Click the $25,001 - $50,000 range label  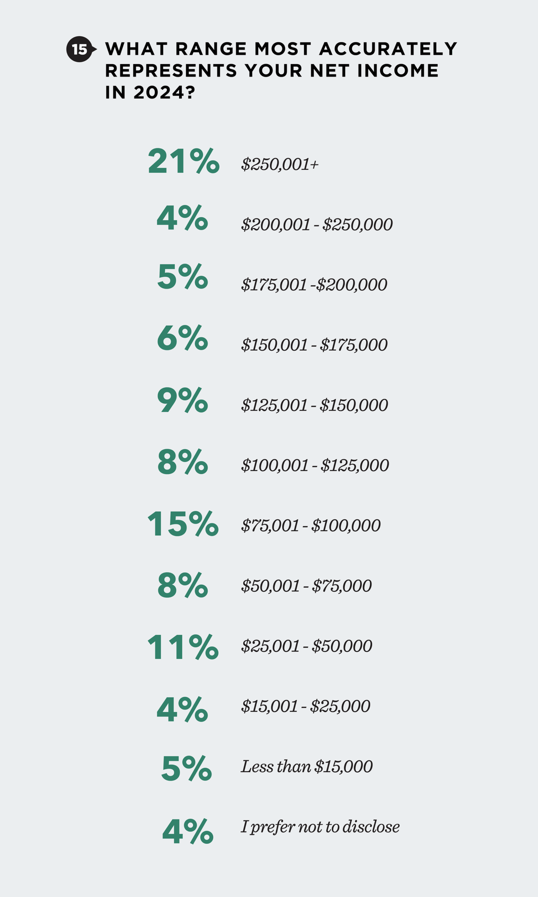tap(307, 646)
